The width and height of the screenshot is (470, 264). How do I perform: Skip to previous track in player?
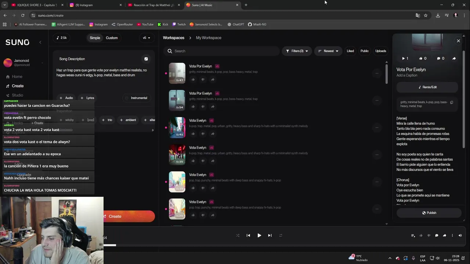pos(248,235)
